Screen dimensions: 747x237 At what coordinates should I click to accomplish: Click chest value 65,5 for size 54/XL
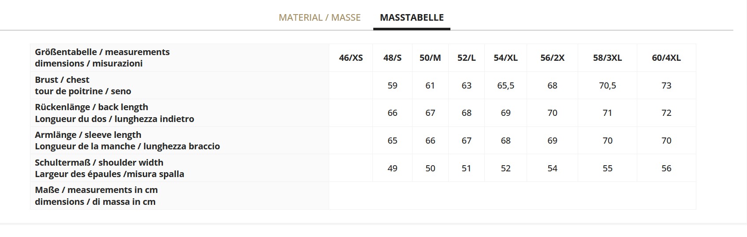[x=505, y=85]
